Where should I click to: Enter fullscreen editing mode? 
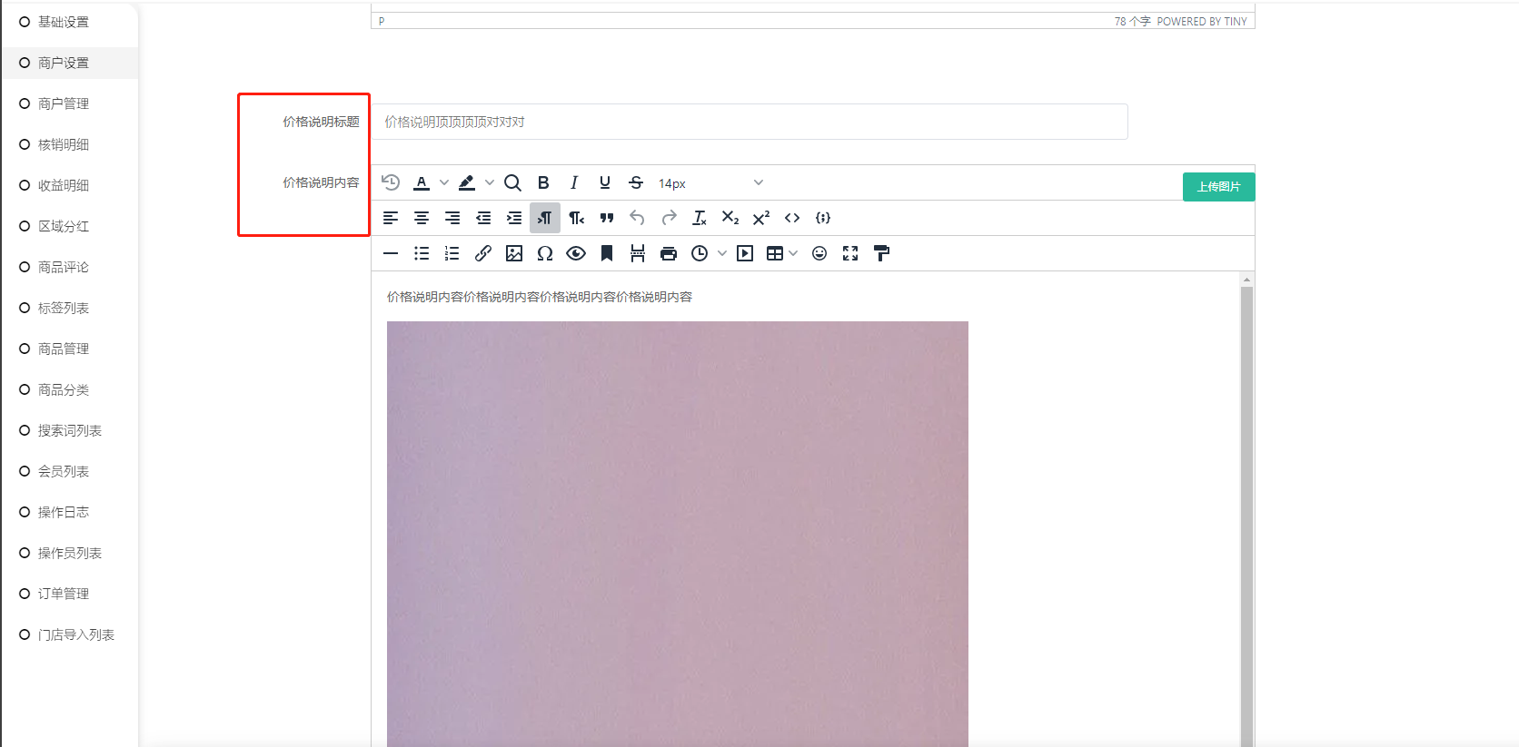(x=850, y=253)
